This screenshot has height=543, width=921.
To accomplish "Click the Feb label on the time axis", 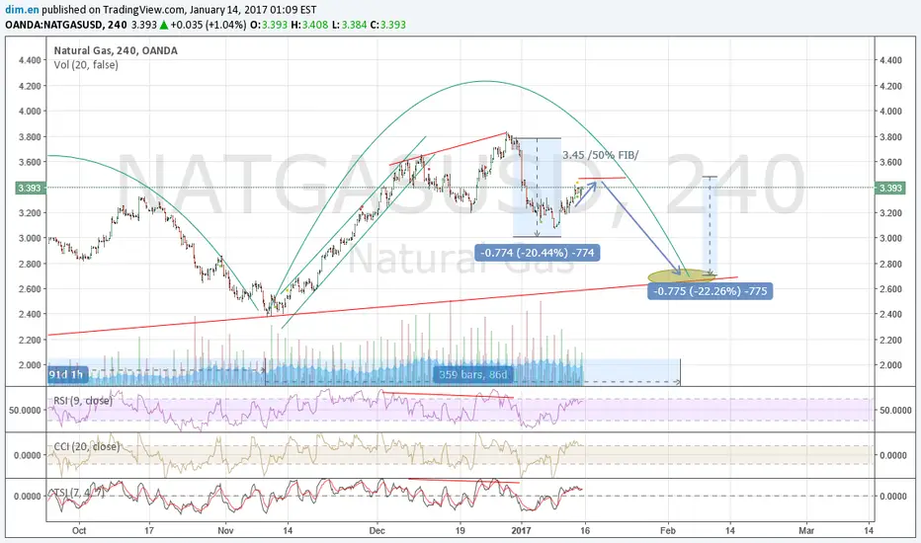I will 667,531.
